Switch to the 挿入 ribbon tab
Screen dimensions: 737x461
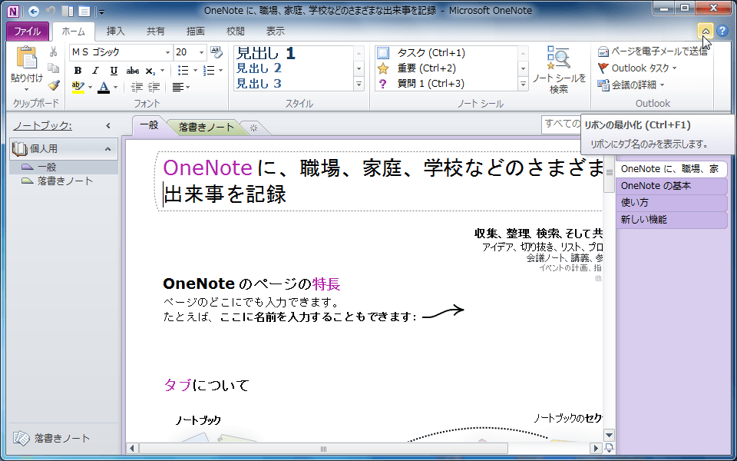(x=116, y=32)
